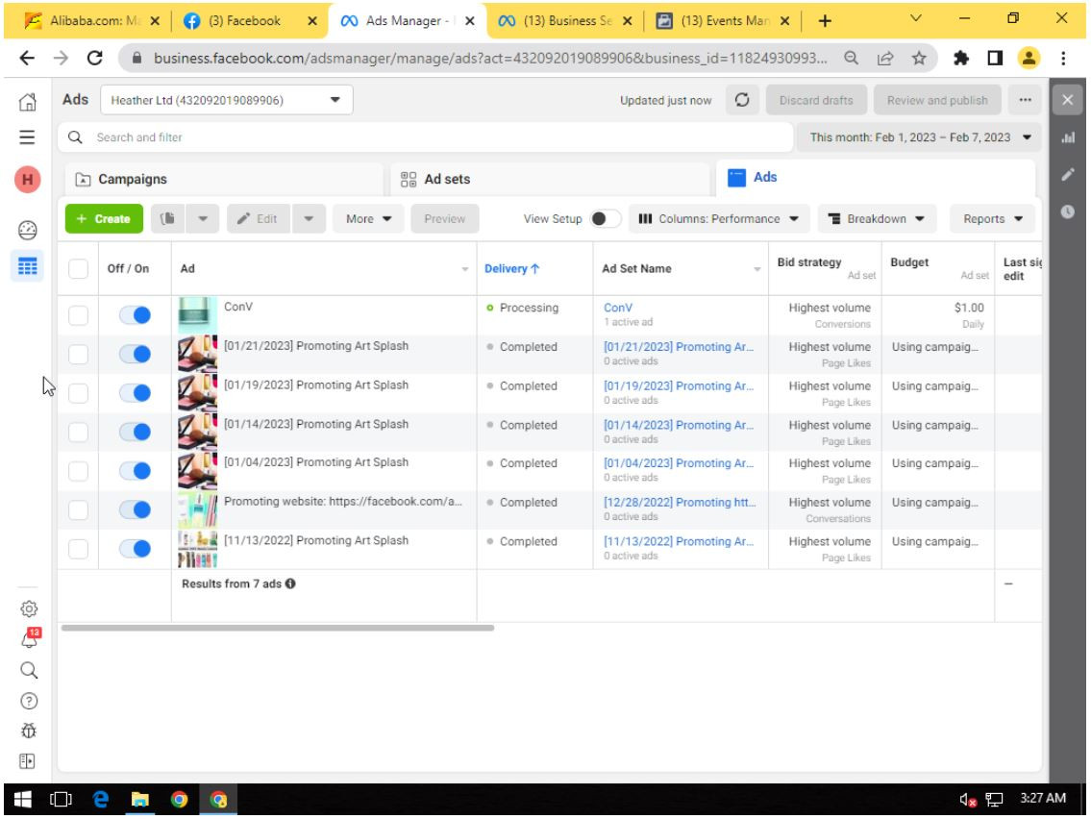This screenshot has width=1091, height=819.
Task: Click the Edit button
Action: (259, 218)
